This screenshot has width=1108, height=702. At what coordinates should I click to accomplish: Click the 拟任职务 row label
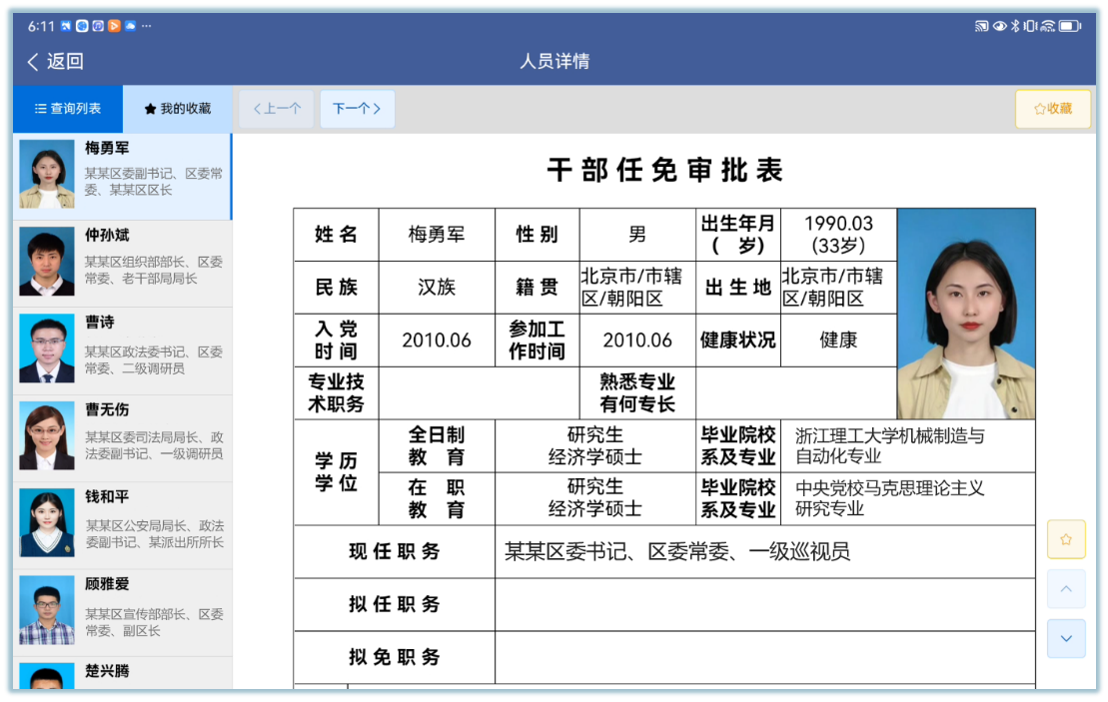pyautogui.click(x=395, y=604)
